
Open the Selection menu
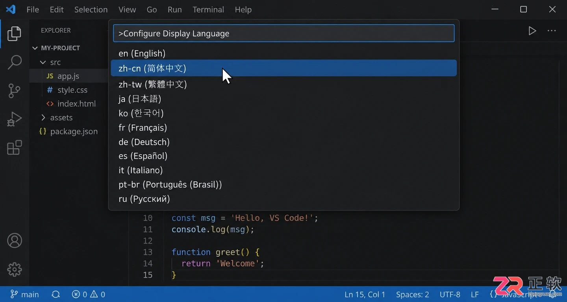click(91, 9)
